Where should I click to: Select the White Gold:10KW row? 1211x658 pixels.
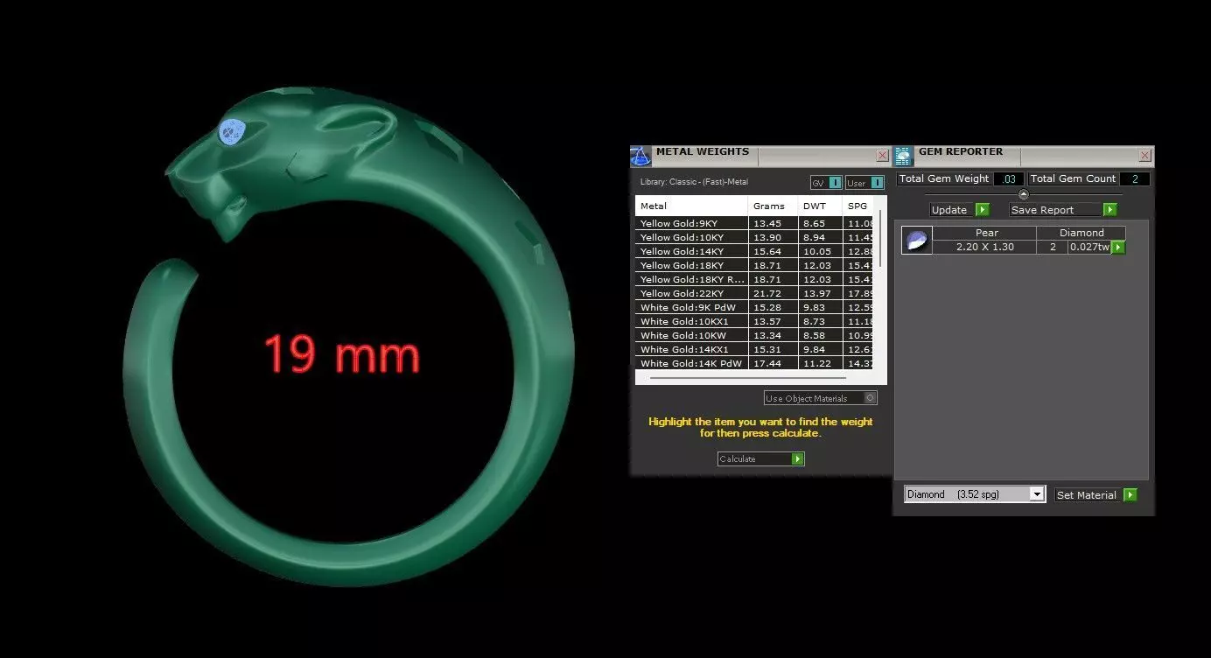[x=754, y=335]
